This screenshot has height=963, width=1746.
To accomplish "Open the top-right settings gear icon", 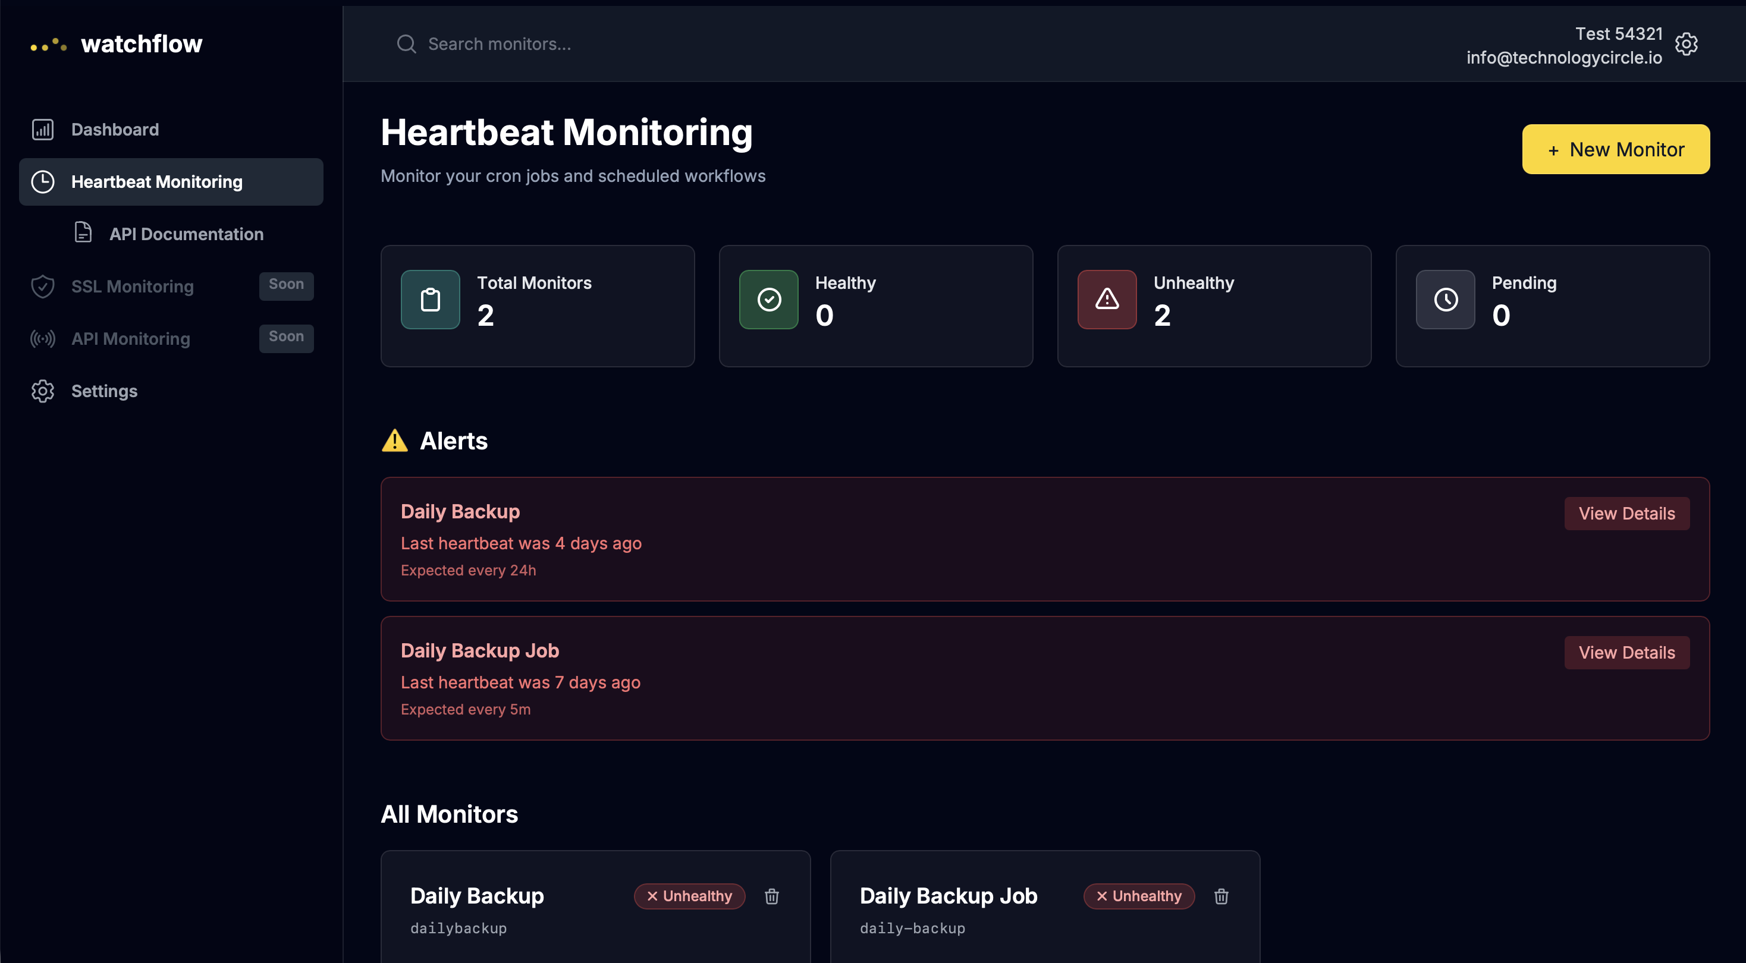I will [x=1687, y=43].
